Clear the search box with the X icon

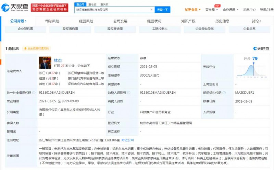tap(151, 10)
